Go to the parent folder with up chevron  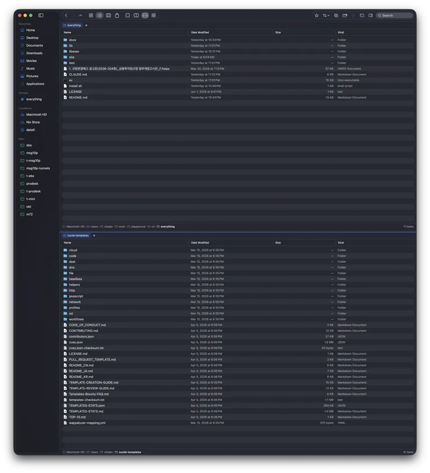(x=81, y=15)
